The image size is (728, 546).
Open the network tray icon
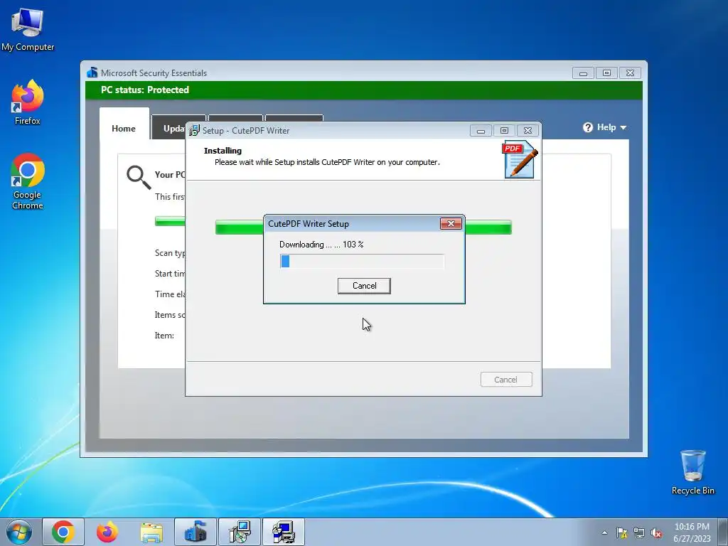coord(639,532)
